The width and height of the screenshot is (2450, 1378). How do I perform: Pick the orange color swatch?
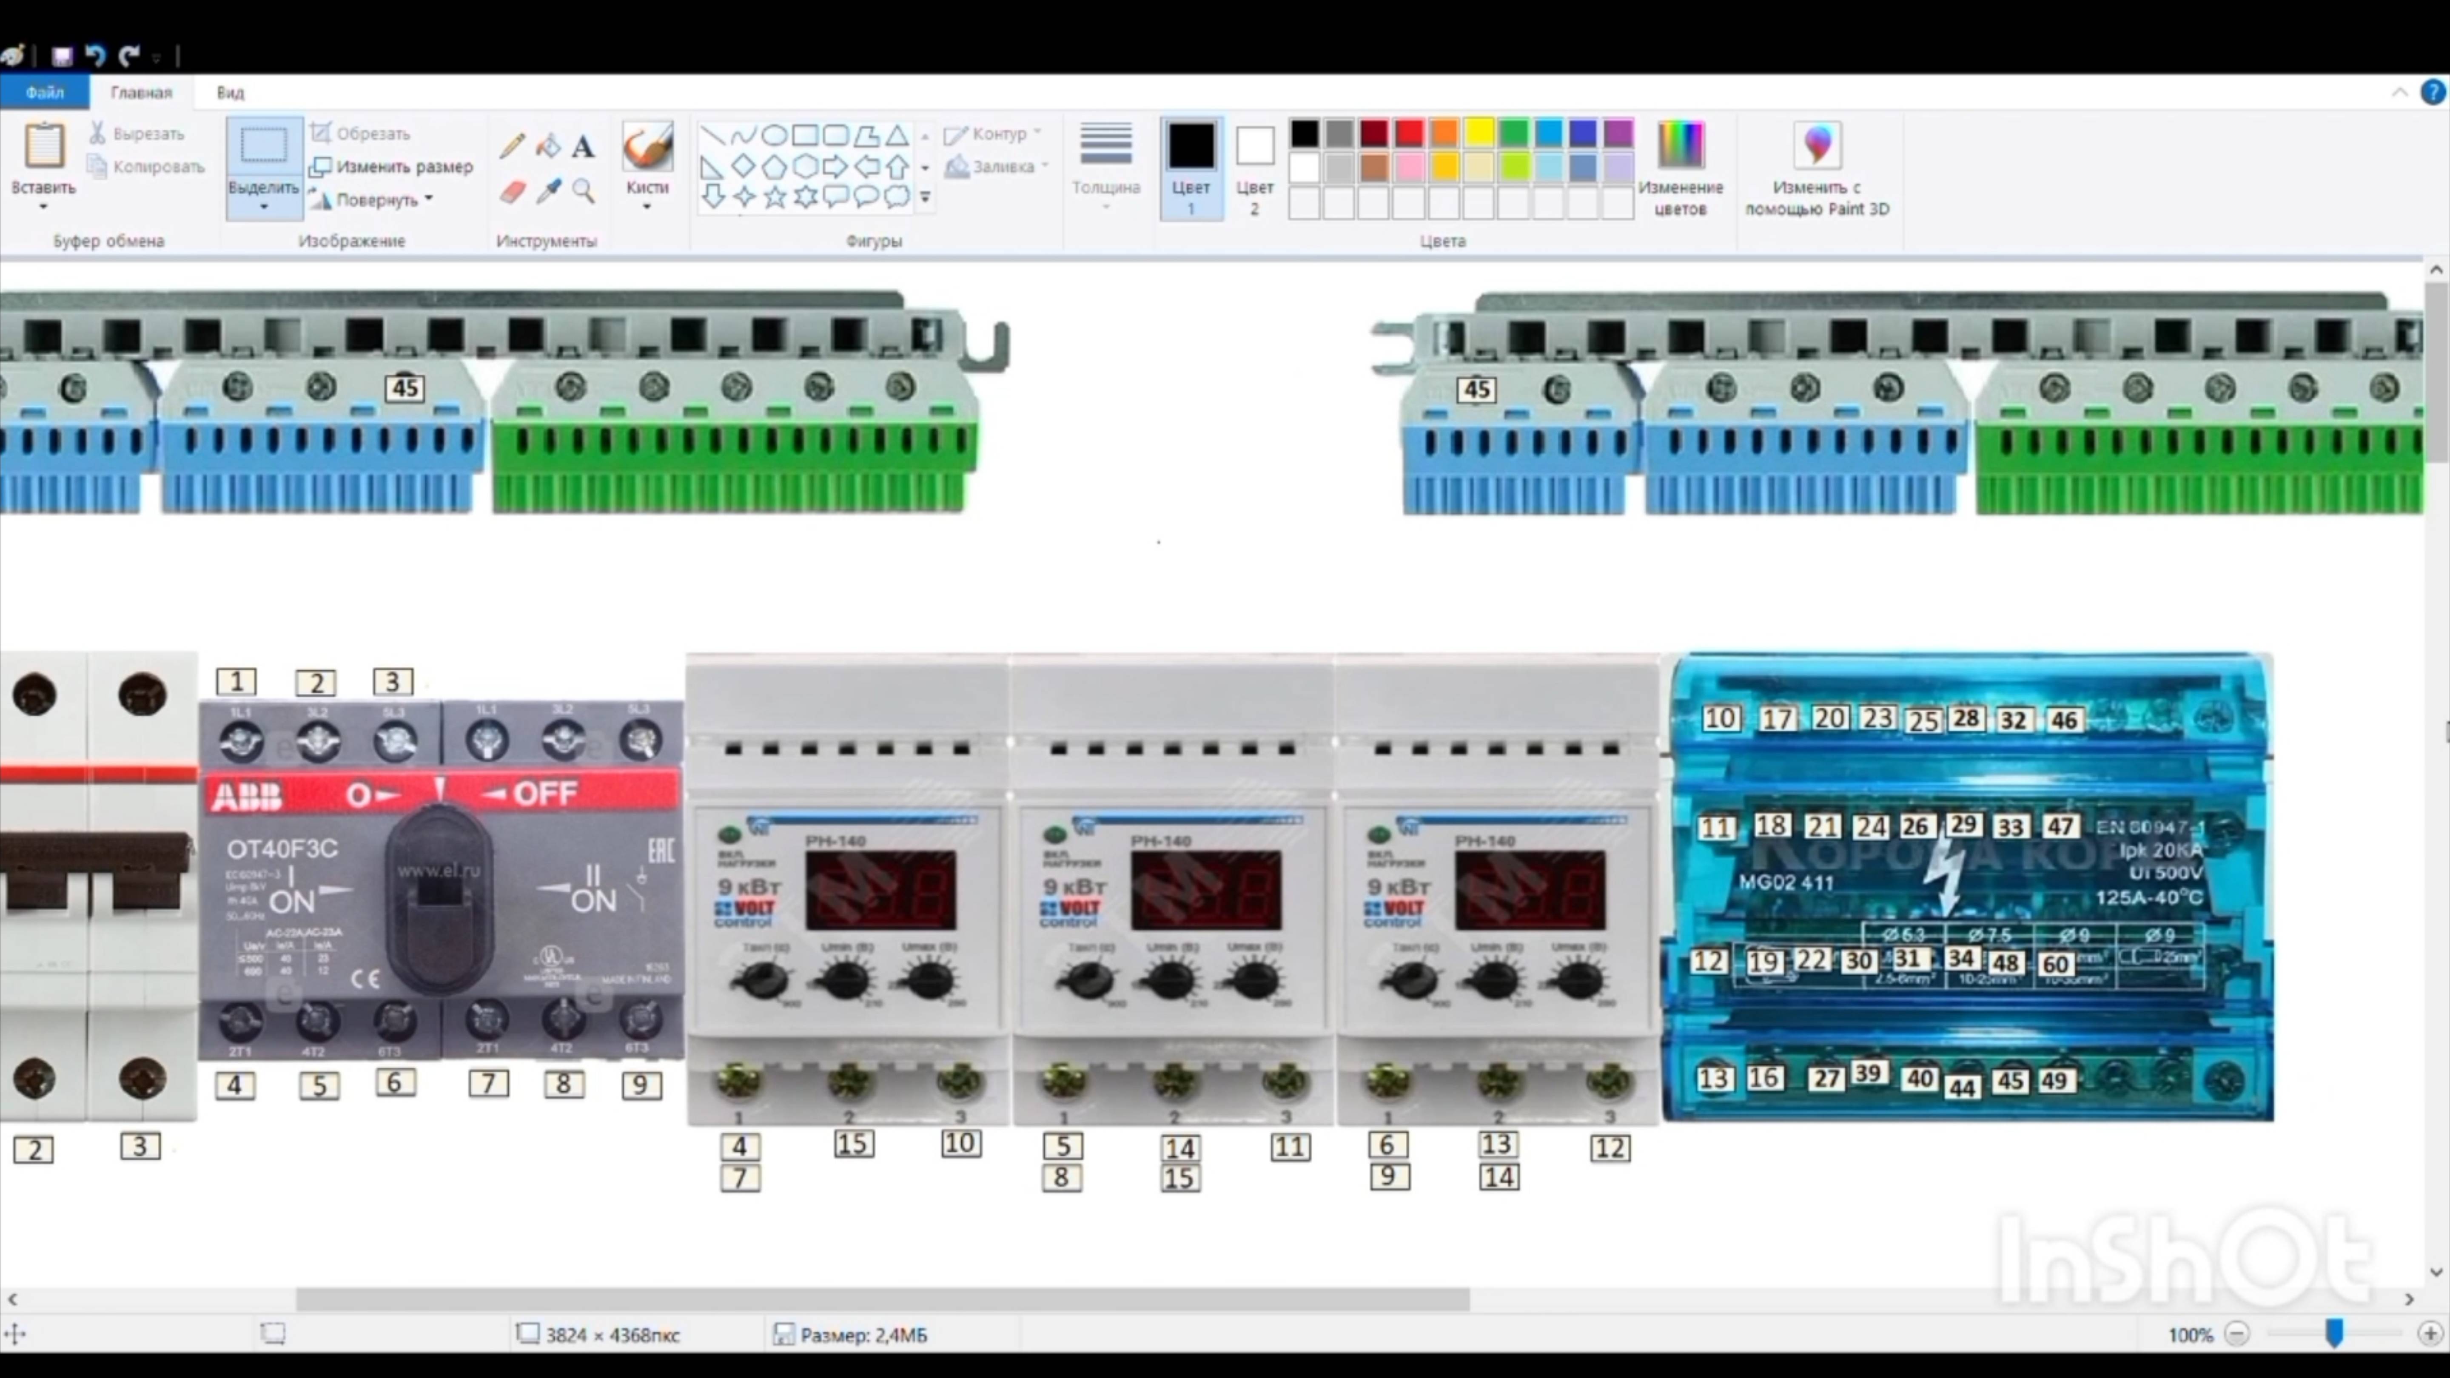(x=1444, y=134)
